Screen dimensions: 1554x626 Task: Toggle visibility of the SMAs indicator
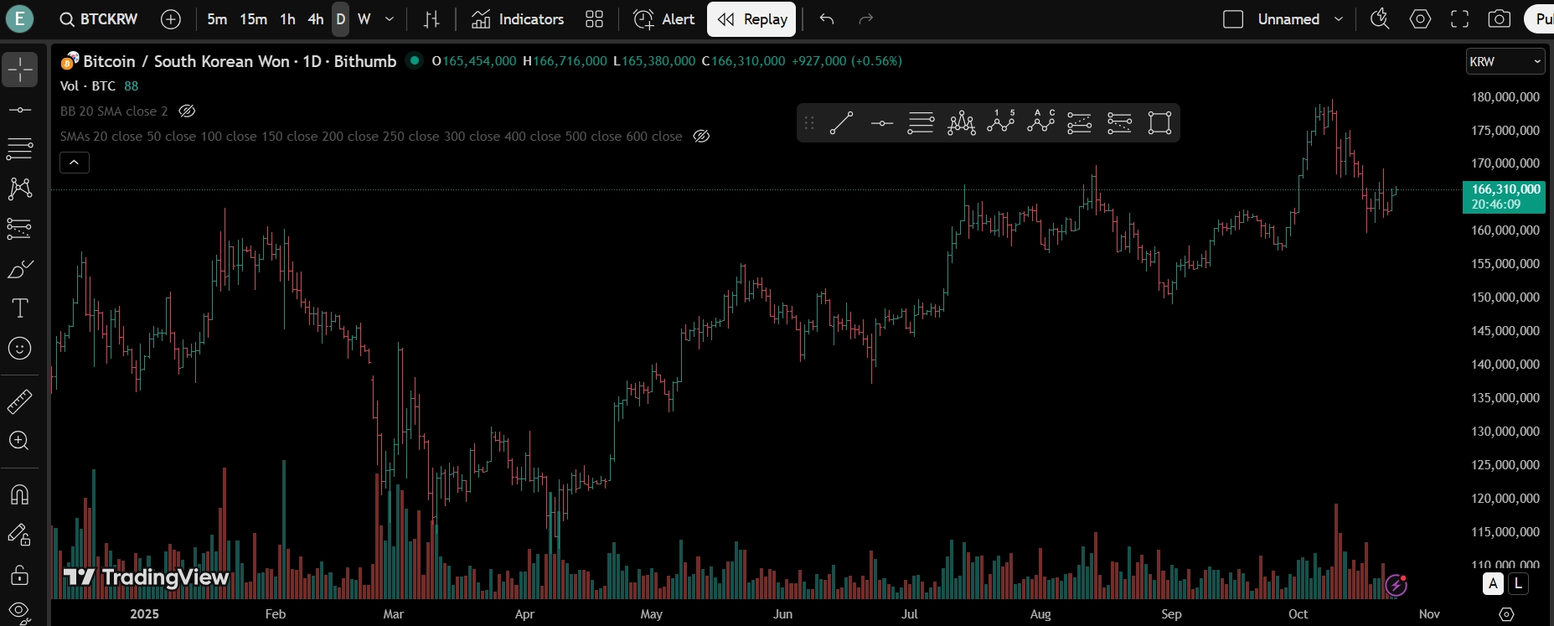[702, 136]
